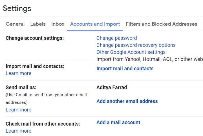Click the Check mail from other accounts label
Screen dimensions: 203x136
pyautogui.click(x=43, y=124)
